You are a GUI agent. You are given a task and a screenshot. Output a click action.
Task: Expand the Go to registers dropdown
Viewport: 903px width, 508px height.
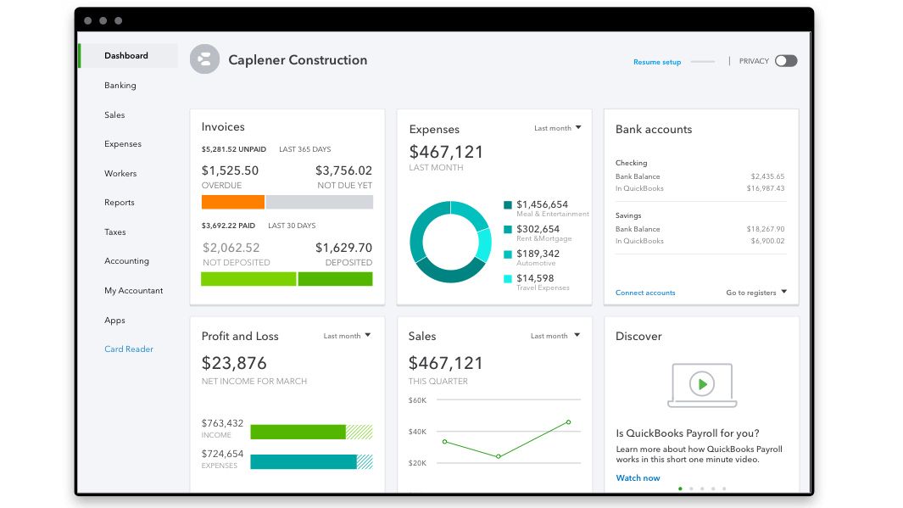(x=755, y=291)
